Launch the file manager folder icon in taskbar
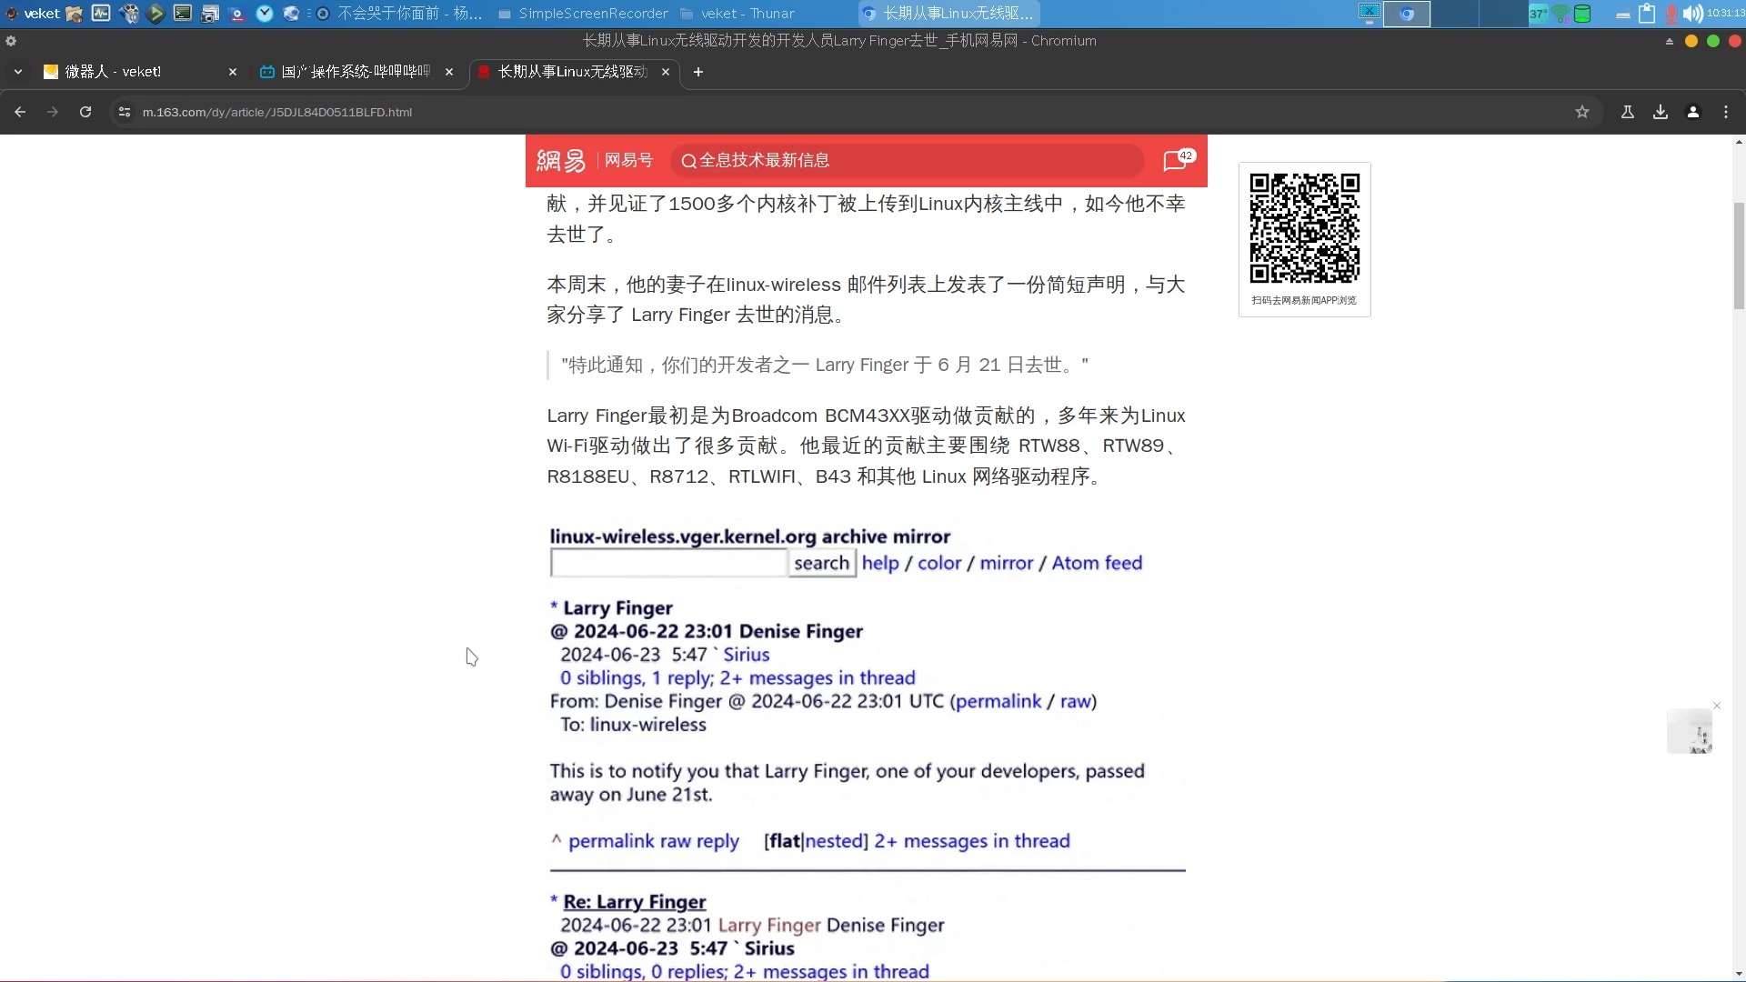1746x982 pixels. 75,13
